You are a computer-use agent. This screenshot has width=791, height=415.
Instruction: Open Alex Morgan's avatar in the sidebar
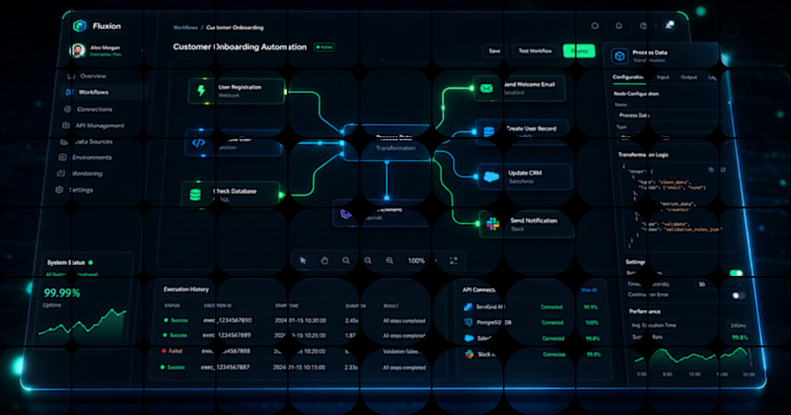[78, 50]
